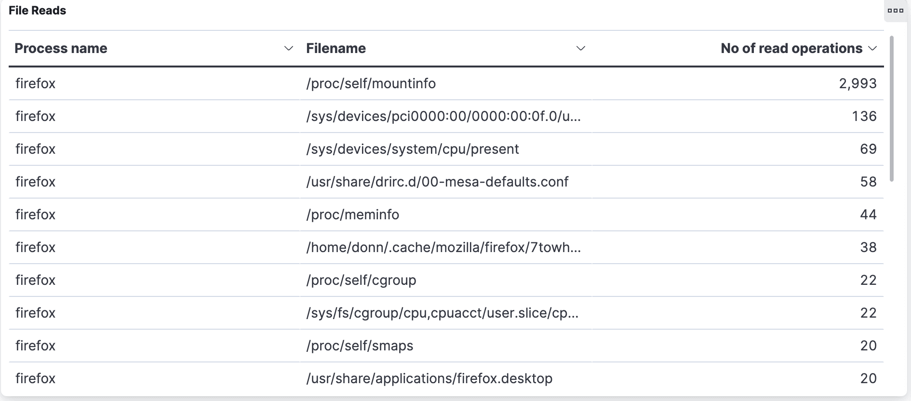Click the 00-mesa-defaults.conf filename cell

click(x=437, y=182)
